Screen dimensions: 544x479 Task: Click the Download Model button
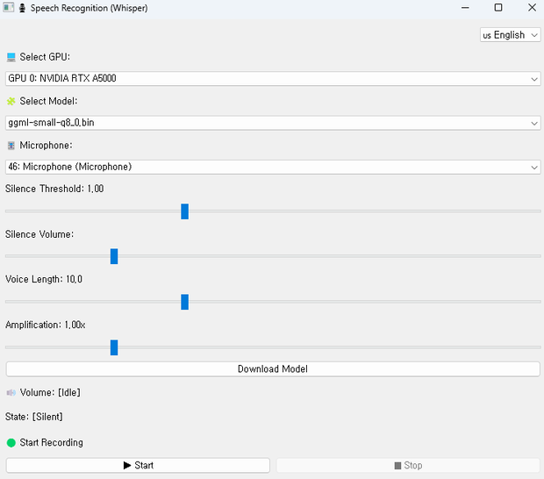(273, 369)
